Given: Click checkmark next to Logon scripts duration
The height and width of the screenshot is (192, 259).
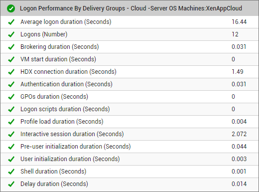Looking at the screenshot, I should point(11,109).
